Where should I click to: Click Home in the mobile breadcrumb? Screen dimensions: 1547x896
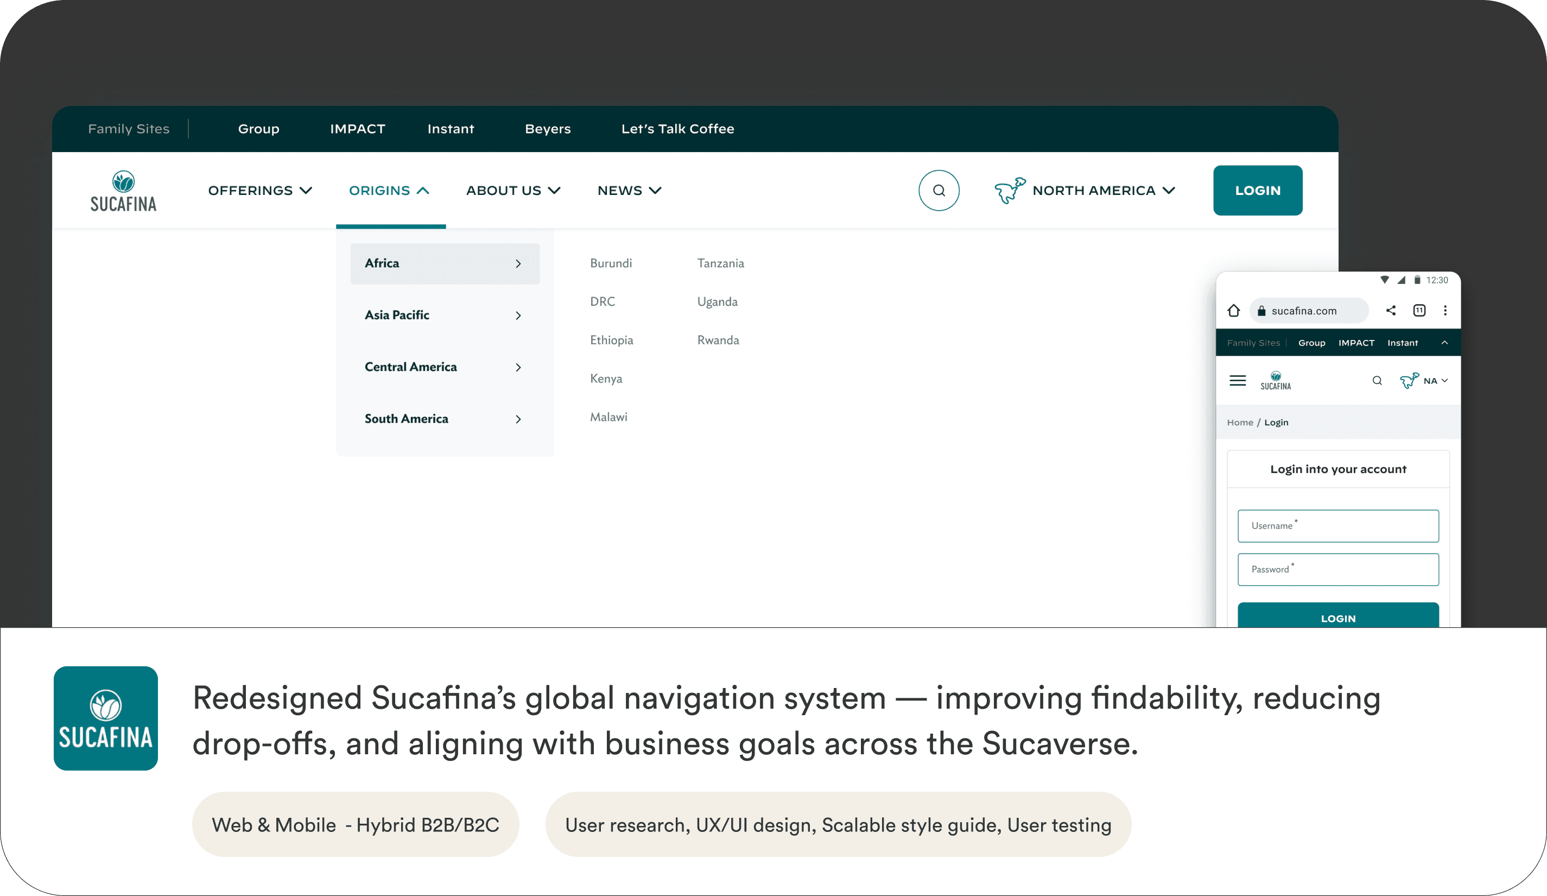pos(1239,422)
